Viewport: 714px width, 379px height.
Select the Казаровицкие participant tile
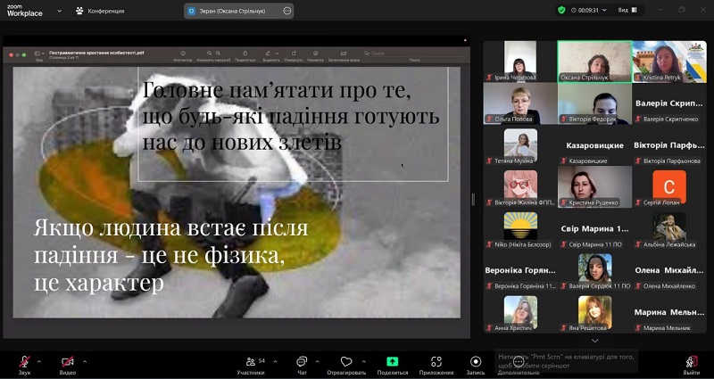pos(594,145)
